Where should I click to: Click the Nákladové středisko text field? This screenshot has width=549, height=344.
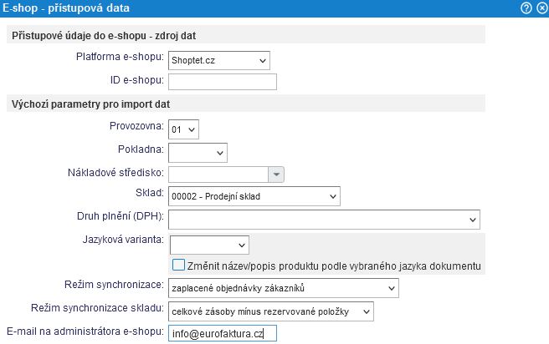[x=218, y=175]
